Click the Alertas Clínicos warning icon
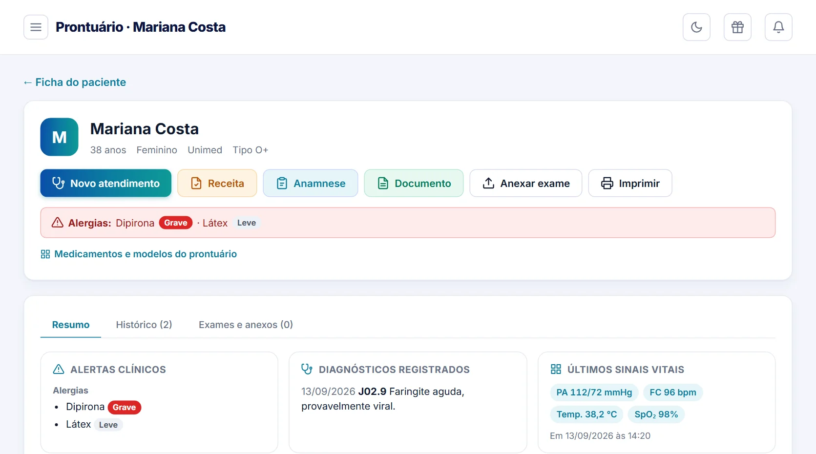Screen dimensions: 816x454 [x=59, y=370]
